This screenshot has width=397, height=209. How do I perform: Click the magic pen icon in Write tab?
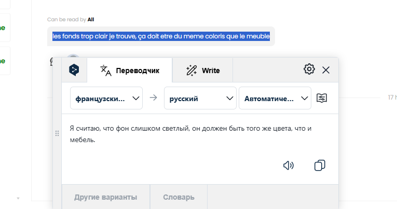tap(191, 71)
